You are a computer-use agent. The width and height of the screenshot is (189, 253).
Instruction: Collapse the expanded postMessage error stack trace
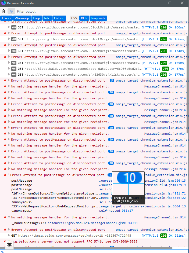[8, 174]
